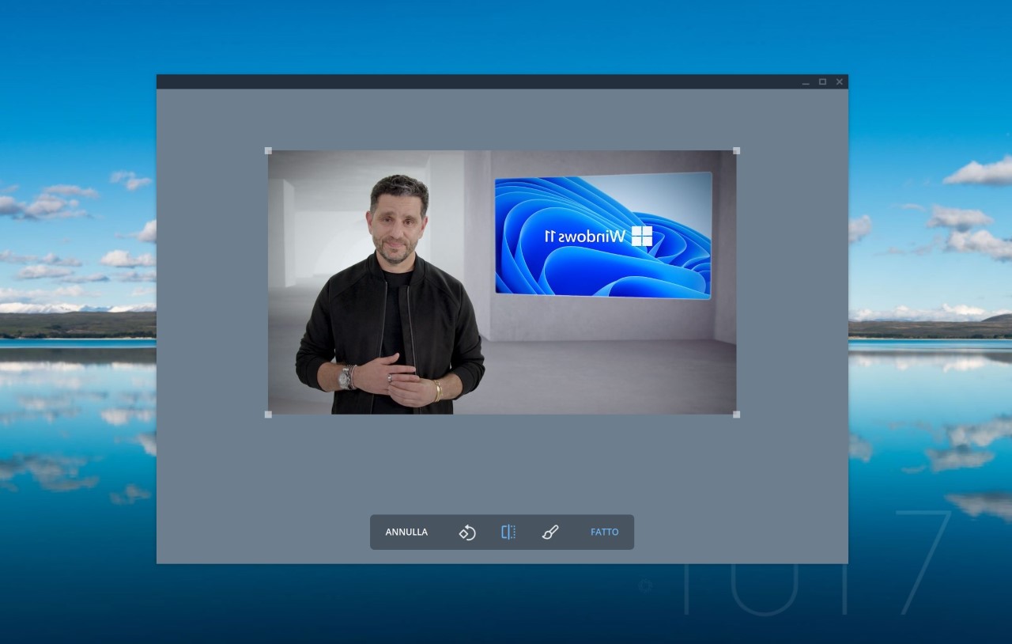Minimize the editor window
The image size is (1012, 644).
click(x=806, y=82)
